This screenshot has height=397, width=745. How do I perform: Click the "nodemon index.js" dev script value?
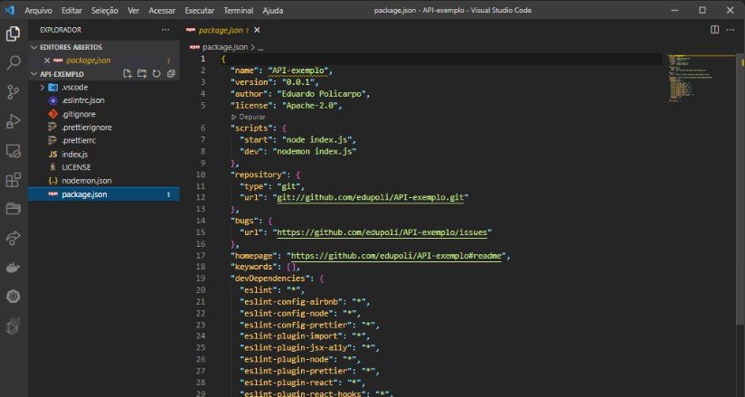click(x=314, y=152)
